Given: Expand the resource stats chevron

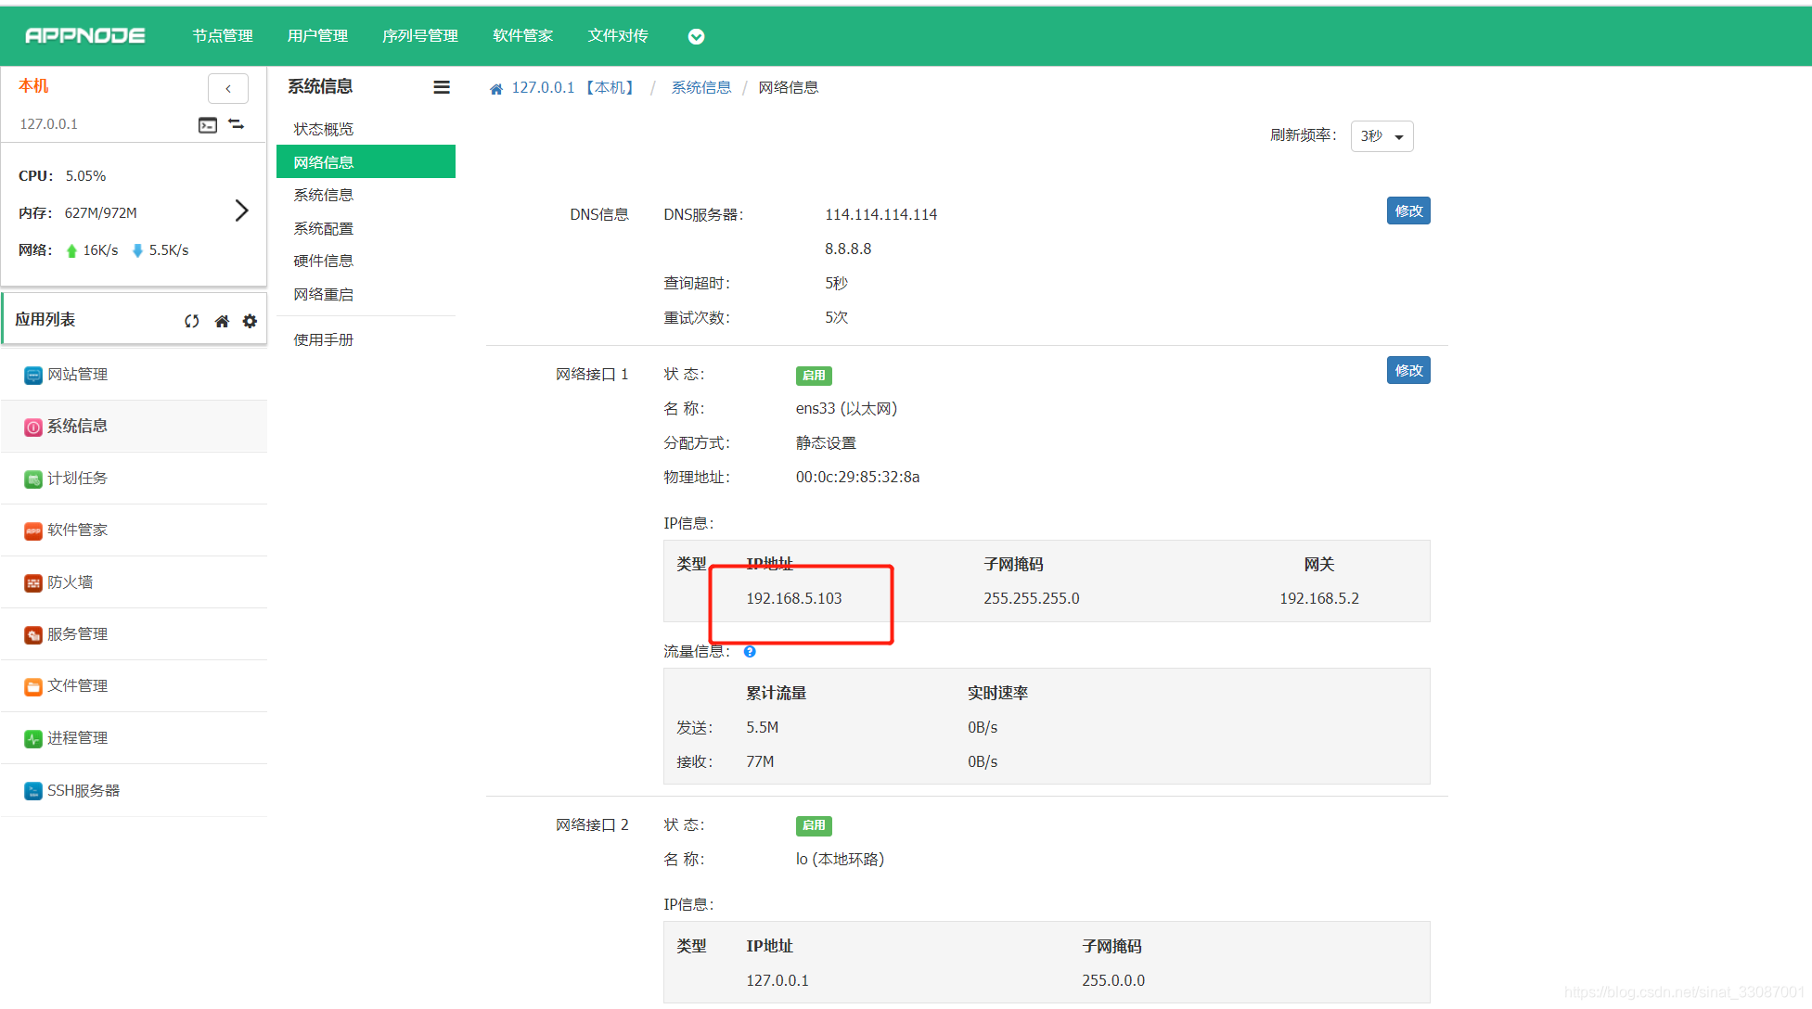Looking at the screenshot, I should tap(241, 211).
